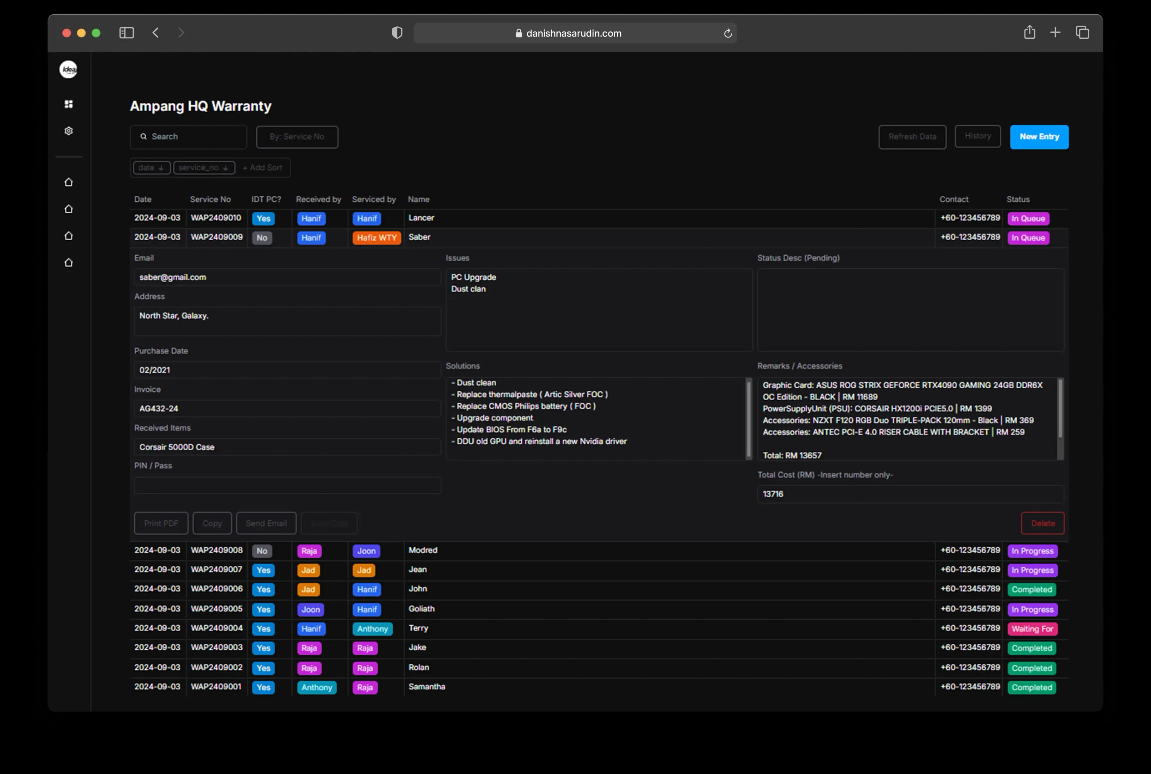Open the dashboard grid icon in the sidebar

69,104
